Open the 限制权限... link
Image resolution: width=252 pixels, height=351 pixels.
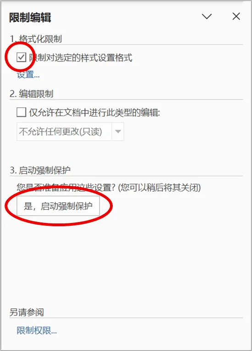pos(37,330)
